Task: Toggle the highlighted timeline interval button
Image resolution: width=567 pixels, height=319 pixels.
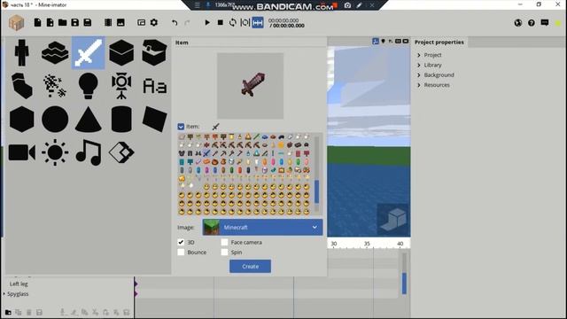Action: coord(258,22)
